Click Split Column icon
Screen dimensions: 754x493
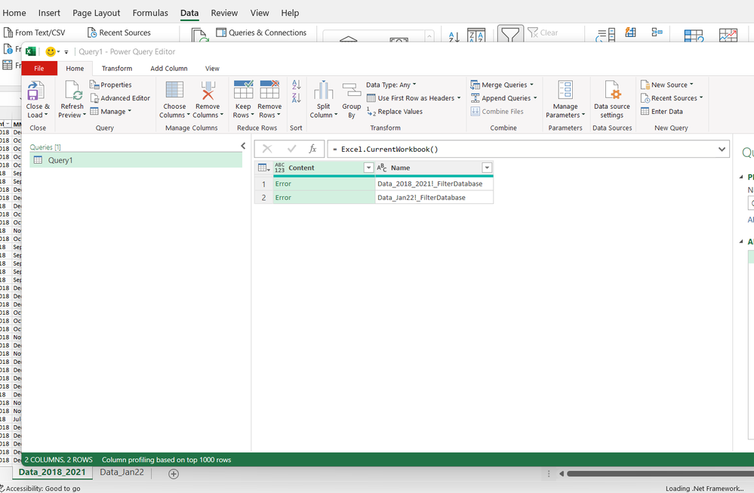click(x=324, y=90)
